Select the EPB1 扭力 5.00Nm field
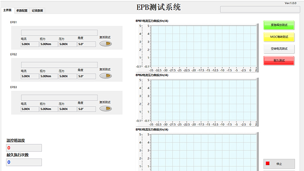This screenshot has height=171, width=304. click(x=49, y=44)
